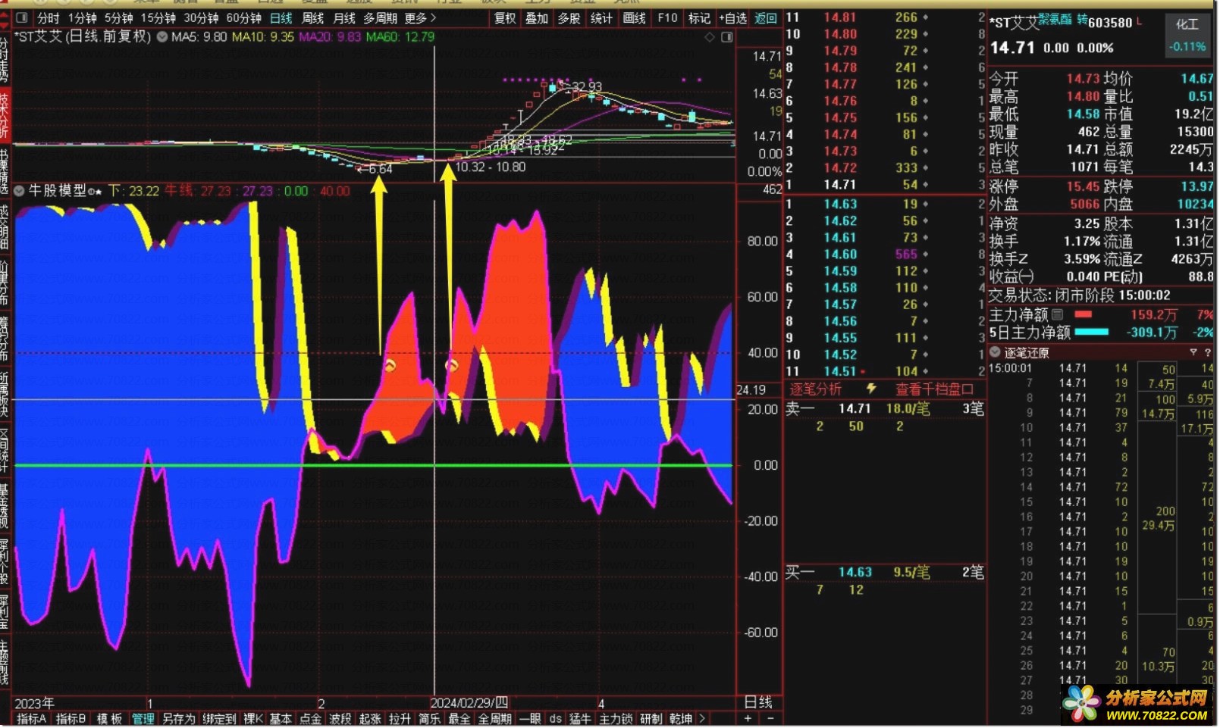The width and height of the screenshot is (1220, 728).
Task: Click sell level 1 price 14.71
Action: pyautogui.click(x=839, y=185)
